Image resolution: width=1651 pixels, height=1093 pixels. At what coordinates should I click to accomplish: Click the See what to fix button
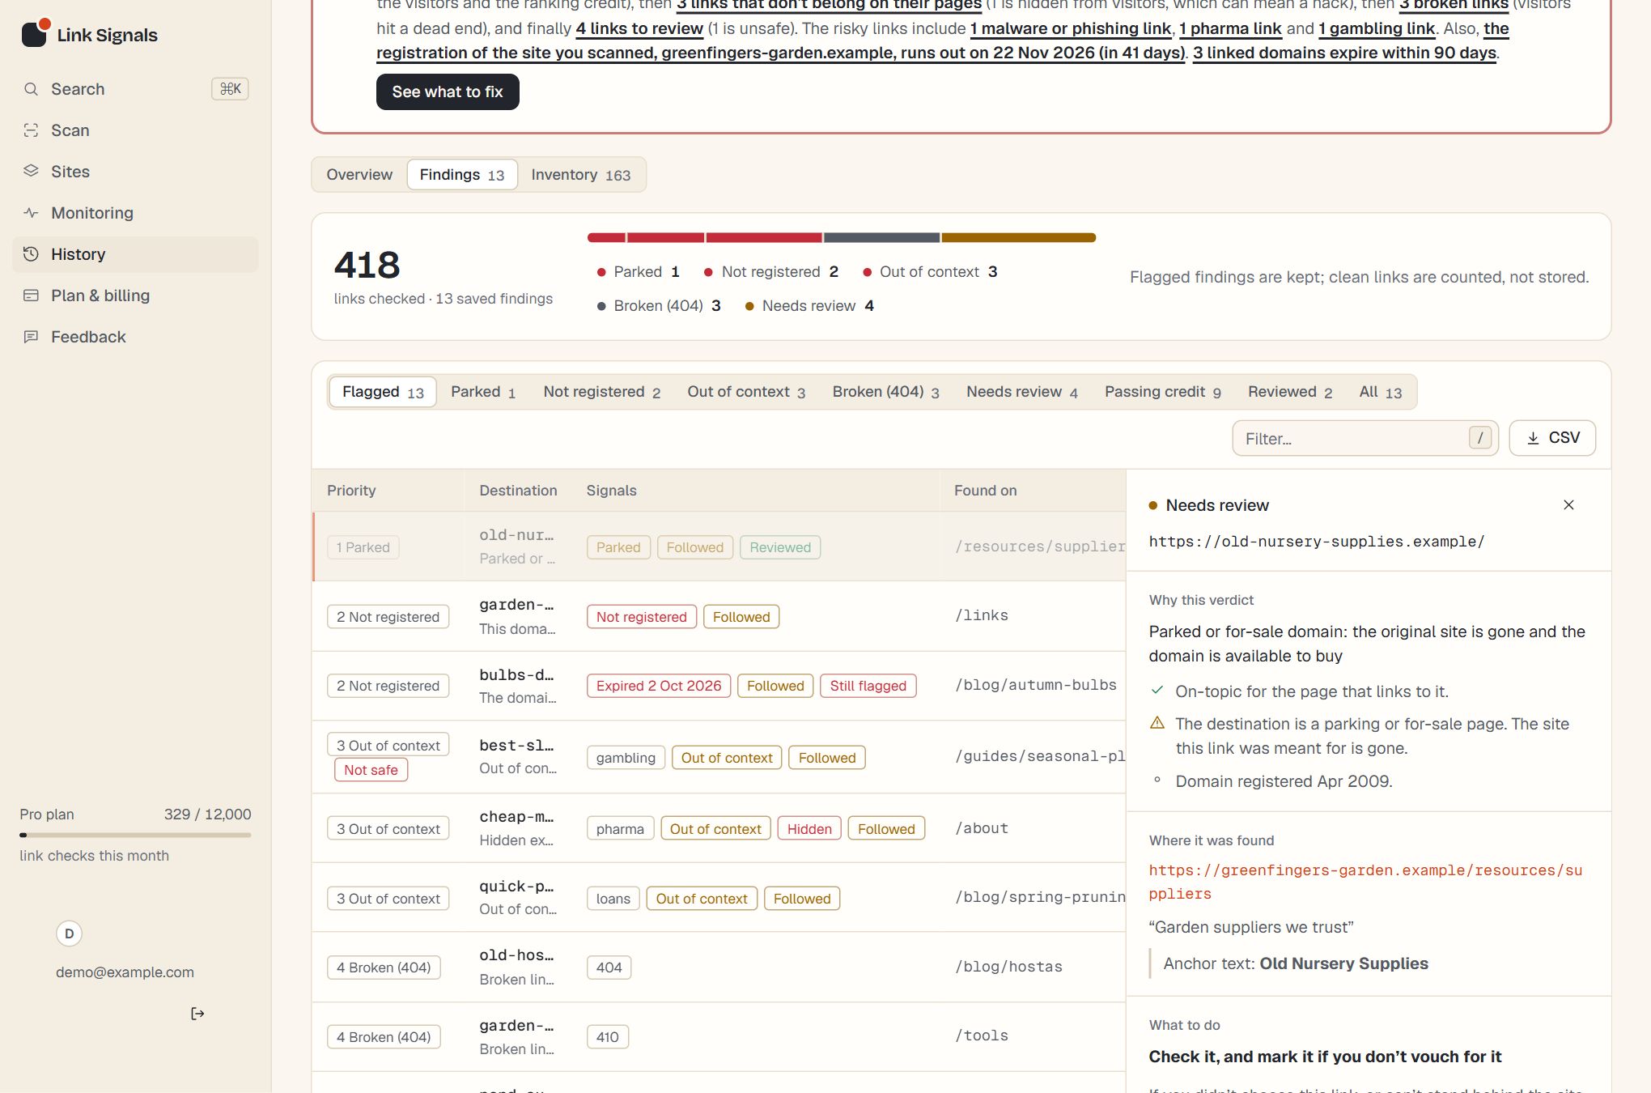tap(448, 92)
